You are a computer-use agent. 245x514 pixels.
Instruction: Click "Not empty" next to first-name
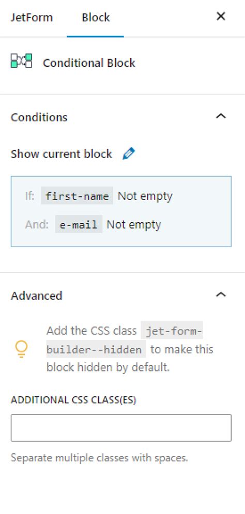145,196
